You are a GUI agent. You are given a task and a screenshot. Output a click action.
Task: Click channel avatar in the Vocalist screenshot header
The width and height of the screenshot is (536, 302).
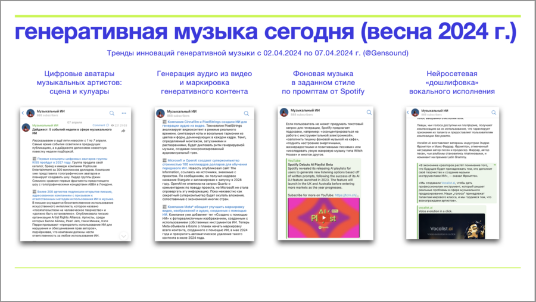click(x=415, y=112)
